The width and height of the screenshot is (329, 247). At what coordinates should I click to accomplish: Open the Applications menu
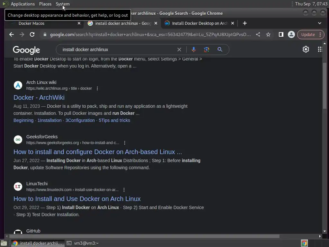click(23, 4)
